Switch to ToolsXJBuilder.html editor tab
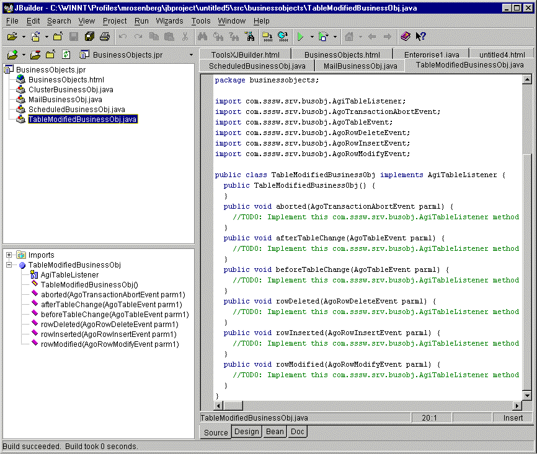Image resolution: width=537 pixels, height=454 pixels. [245, 55]
